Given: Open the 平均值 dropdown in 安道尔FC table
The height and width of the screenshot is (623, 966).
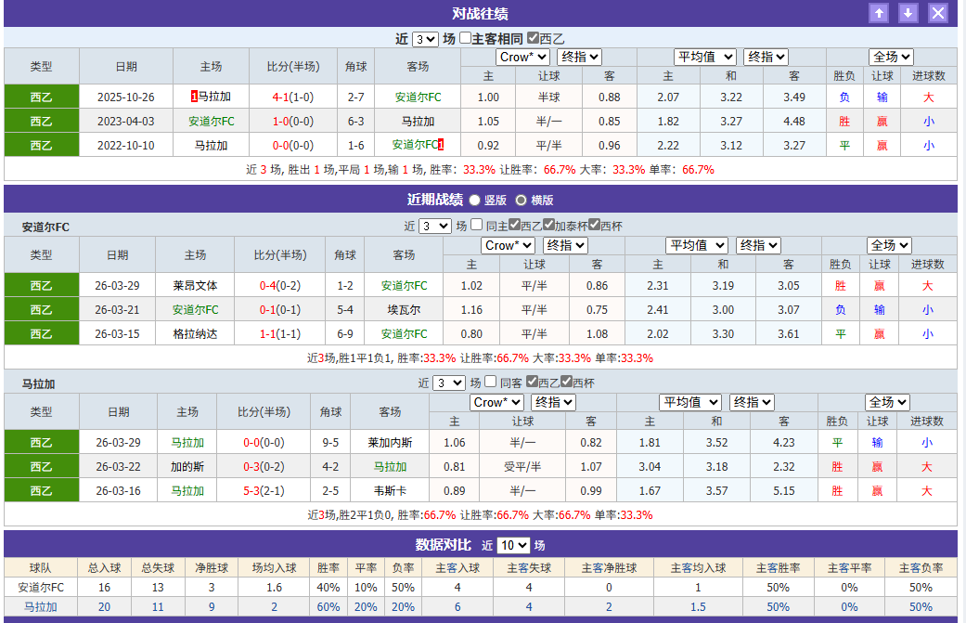Looking at the screenshot, I should click(697, 245).
